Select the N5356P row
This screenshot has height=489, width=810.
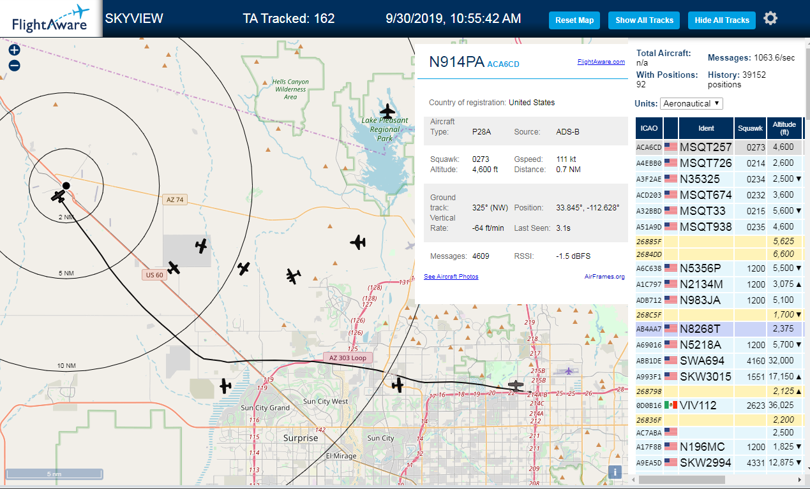click(719, 268)
